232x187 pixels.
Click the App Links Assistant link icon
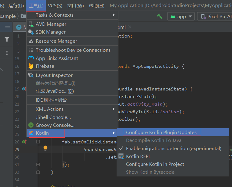coord(31,58)
